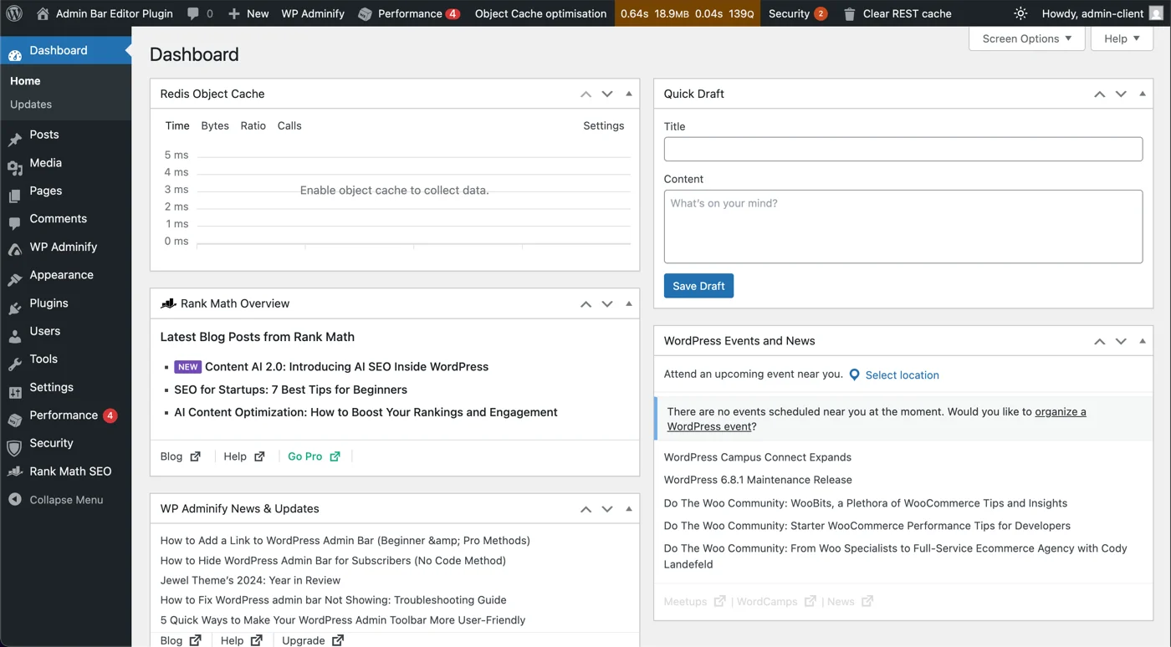Image resolution: width=1171 pixels, height=647 pixels.
Task: Click the location pin icon near Select location
Action: click(x=854, y=375)
